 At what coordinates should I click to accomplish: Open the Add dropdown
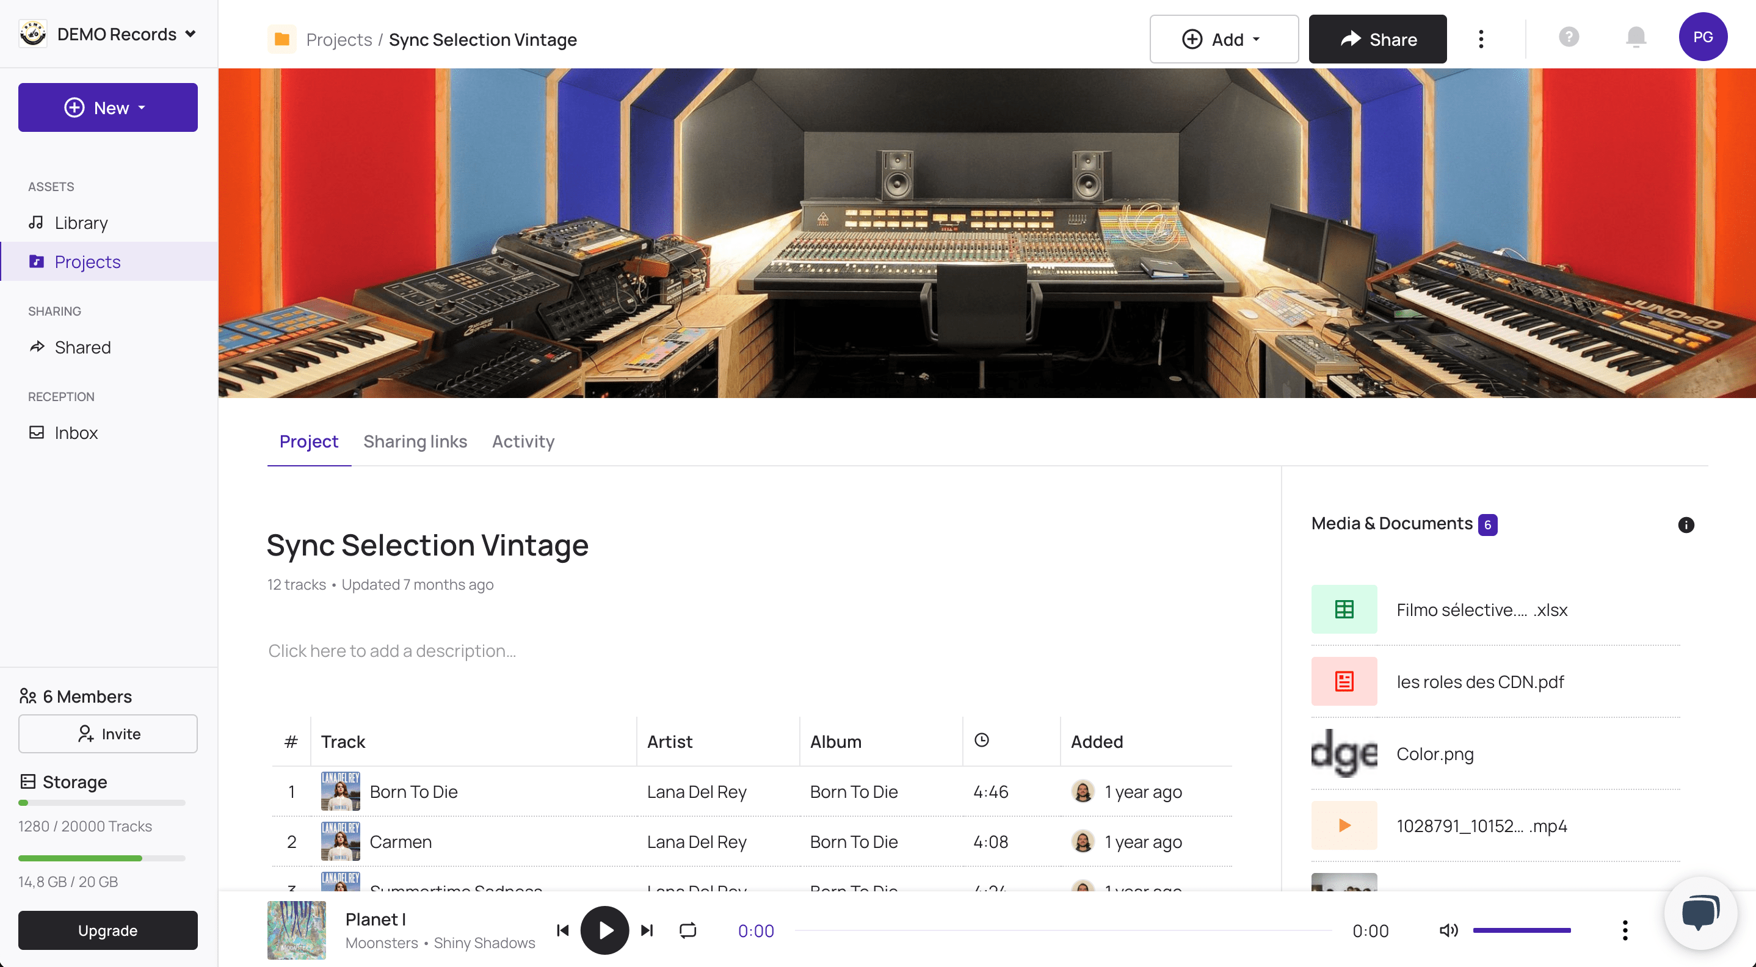[x=1224, y=40]
